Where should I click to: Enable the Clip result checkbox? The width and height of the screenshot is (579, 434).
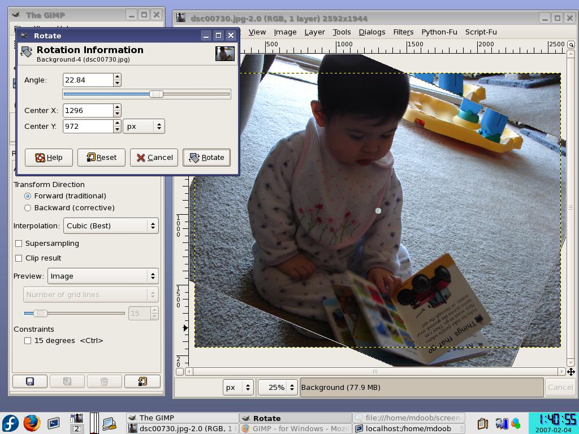[19, 258]
